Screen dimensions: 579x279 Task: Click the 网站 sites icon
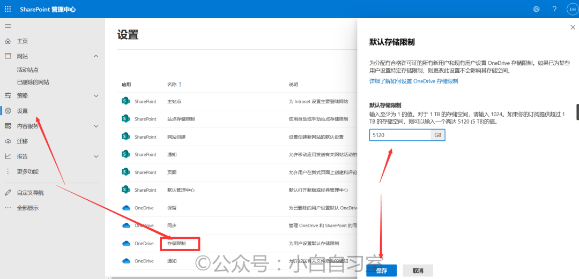(8, 56)
